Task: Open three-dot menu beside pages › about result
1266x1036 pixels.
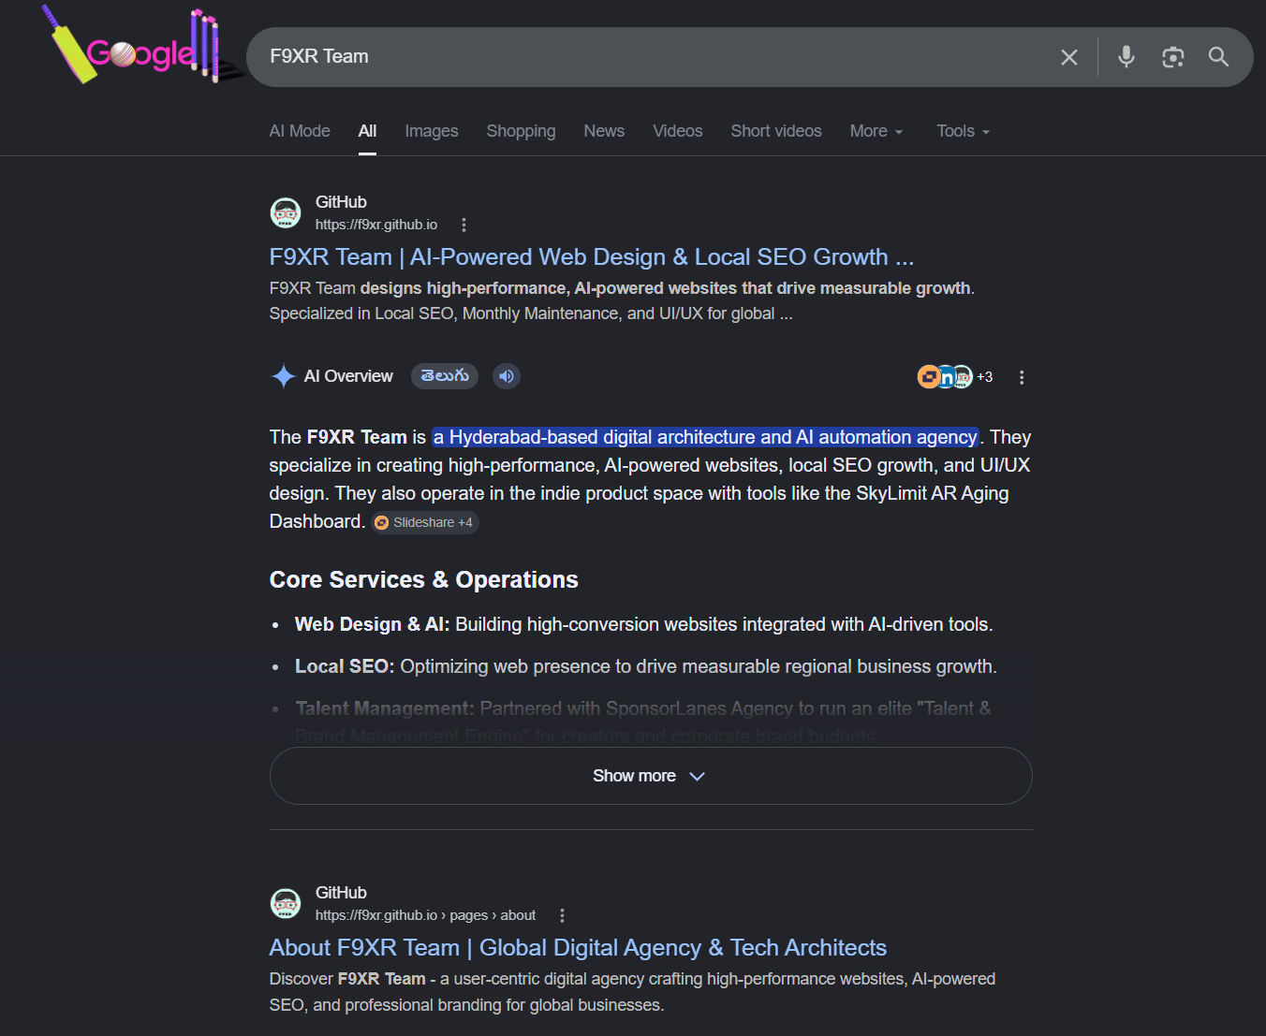Action: (562, 915)
